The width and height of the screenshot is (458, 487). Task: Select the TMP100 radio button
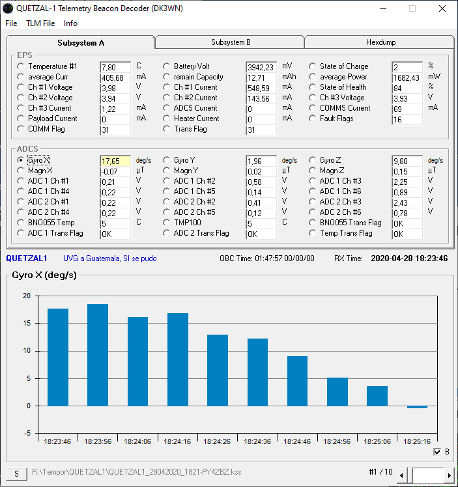coord(167,223)
